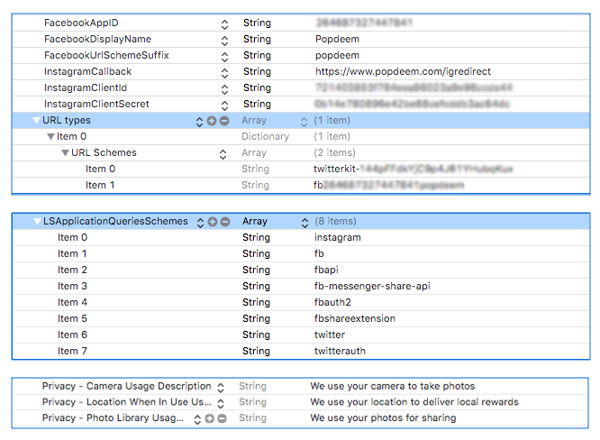This screenshot has width=600, height=440.
Task: Open key stepper for InstagramClientId
Action: pyautogui.click(x=224, y=89)
